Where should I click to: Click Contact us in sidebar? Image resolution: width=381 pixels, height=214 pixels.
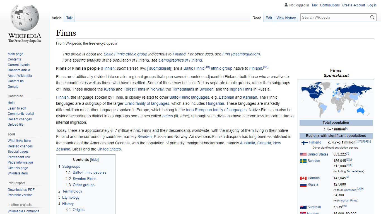coord(16,81)
